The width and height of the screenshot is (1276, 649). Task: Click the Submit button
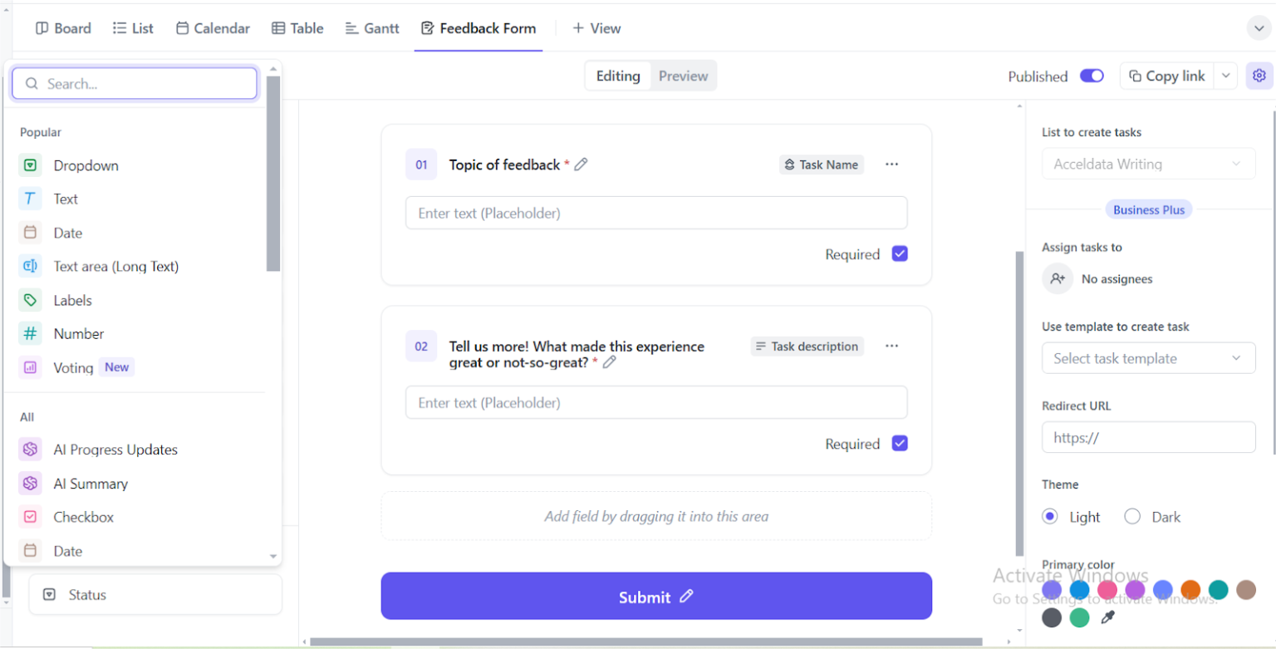(655, 596)
